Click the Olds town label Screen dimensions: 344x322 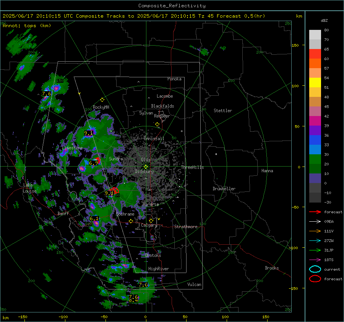tap(146, 160)
